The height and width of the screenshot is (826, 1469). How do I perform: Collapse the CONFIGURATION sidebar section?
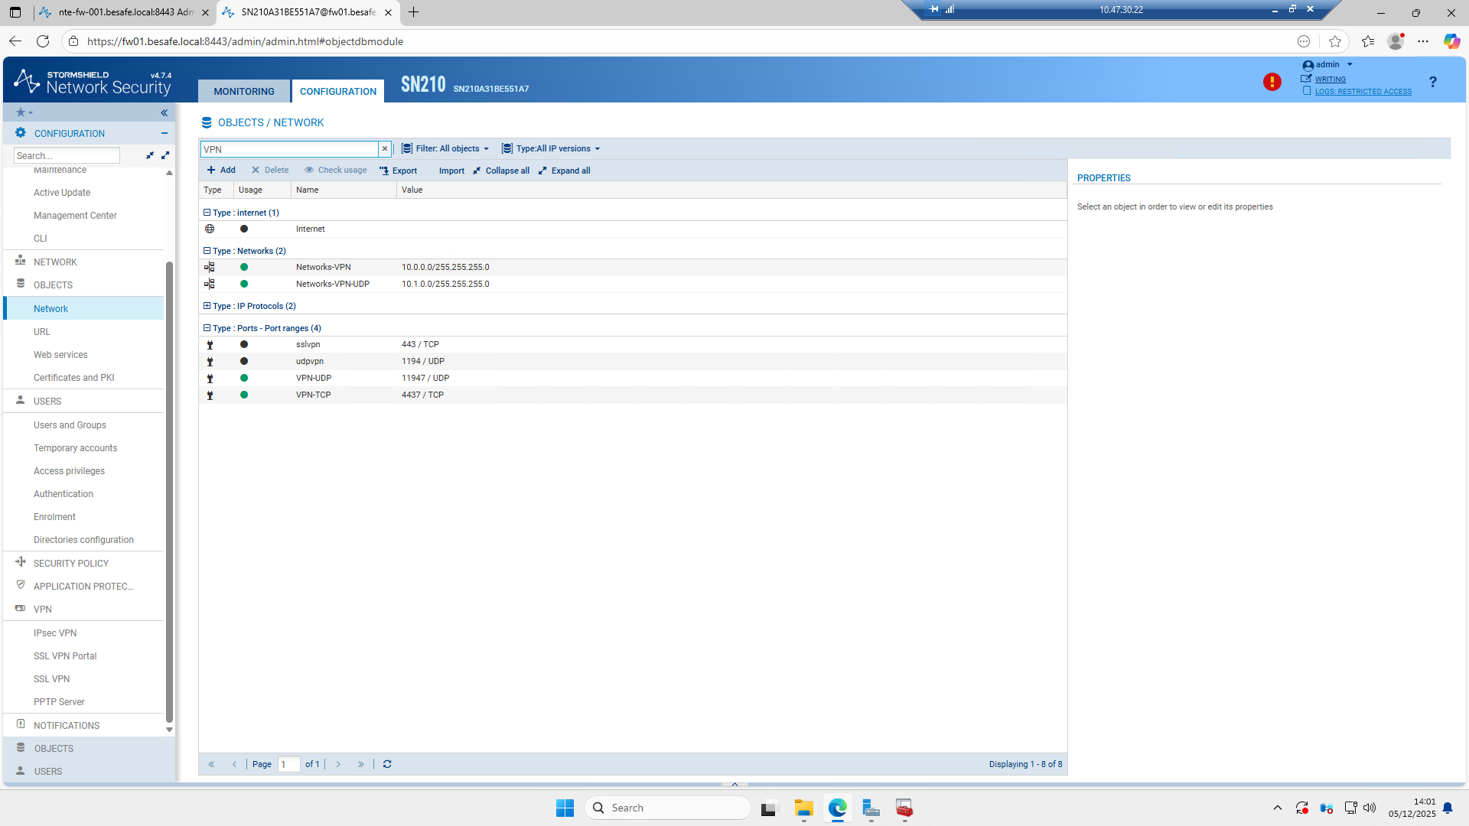164,133
